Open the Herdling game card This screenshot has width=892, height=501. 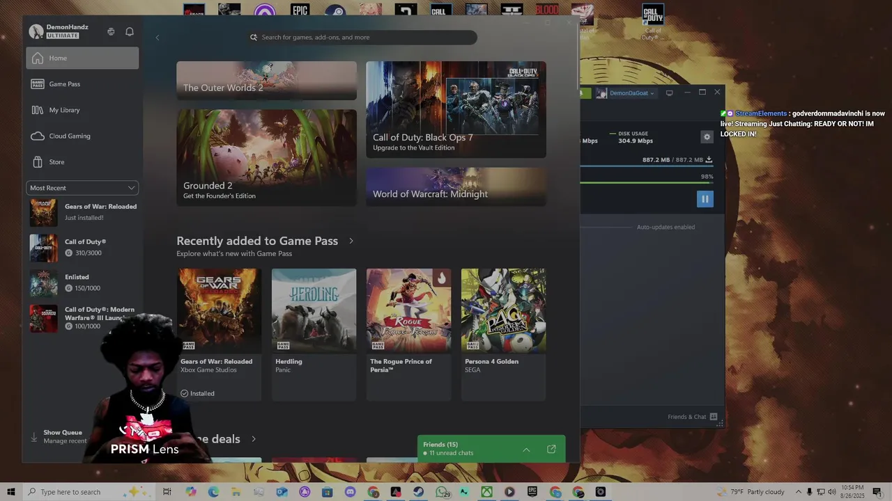(314, 335)
